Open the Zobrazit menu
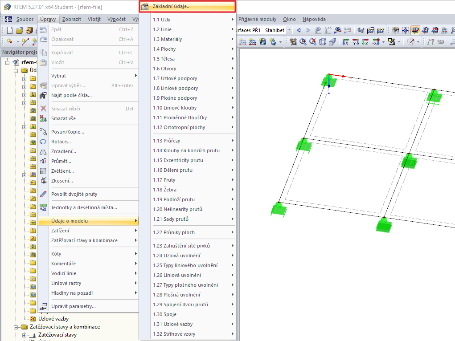 tap(71, 19)
